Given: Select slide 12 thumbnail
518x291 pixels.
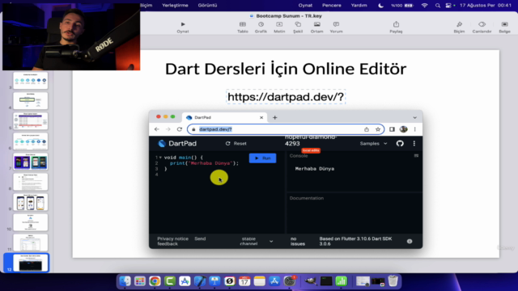Looking at the screenshot, I should click(x=31, y=263).
